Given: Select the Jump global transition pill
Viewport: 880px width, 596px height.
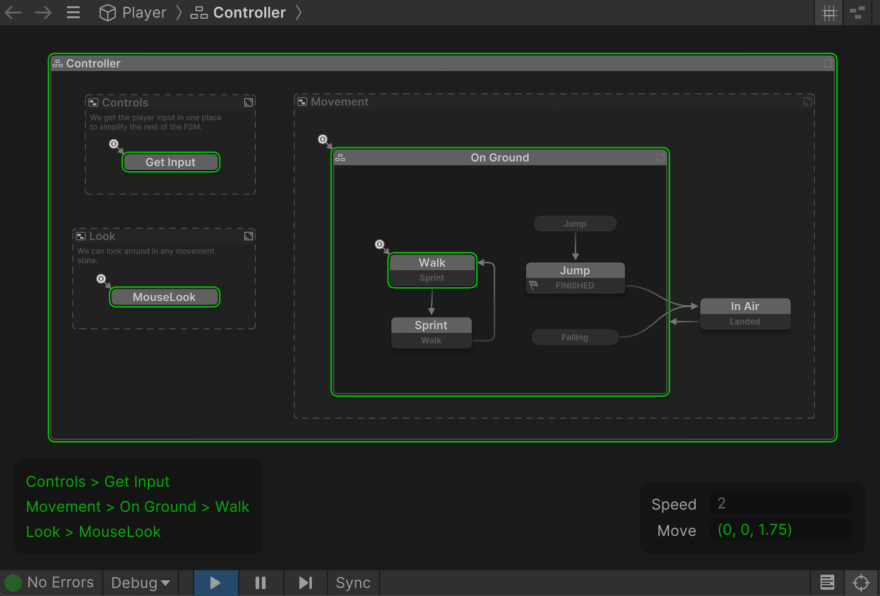Looking at the screenshot, I should point(575,224).
